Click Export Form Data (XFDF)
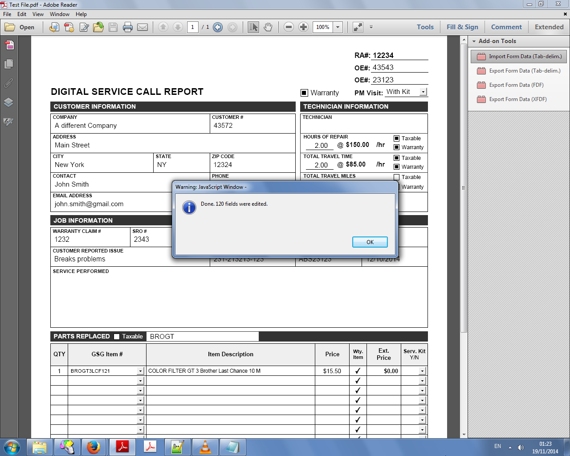The width and height of the screenshot is (570, 456). tap(519, 99)
